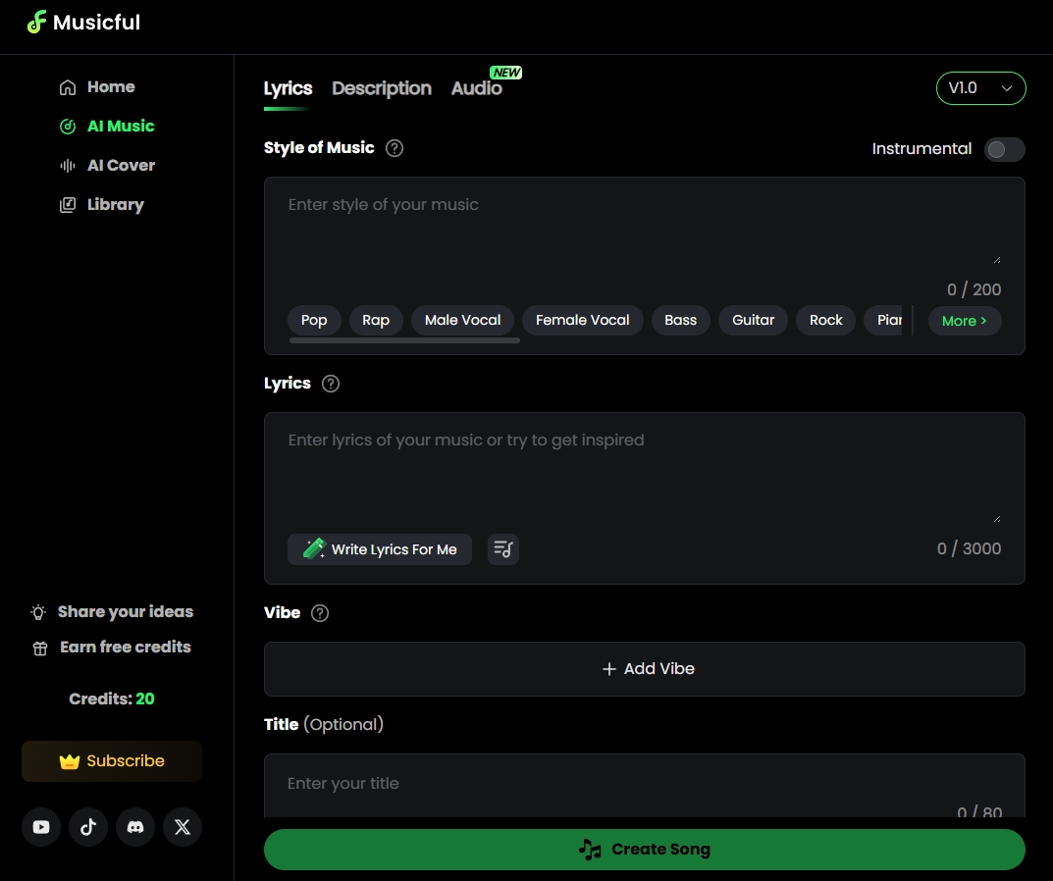Open the V1.0 version dropdown
The height and width of the screenshot is (881, 1053).
click(x=980, y=88)
